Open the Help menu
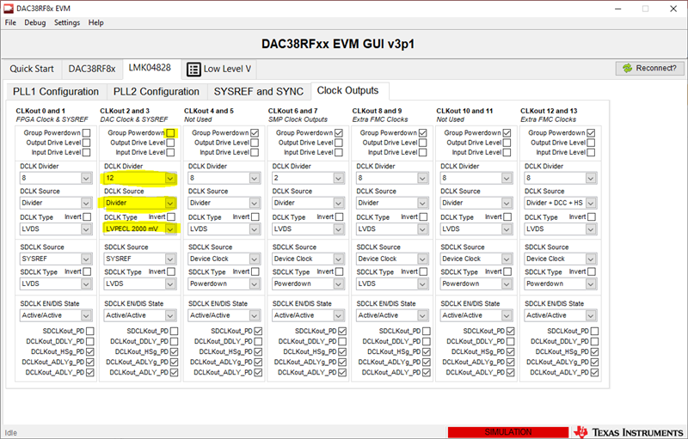Image resolution: width=688 pixels, height=439 pixels. point(96,22)
